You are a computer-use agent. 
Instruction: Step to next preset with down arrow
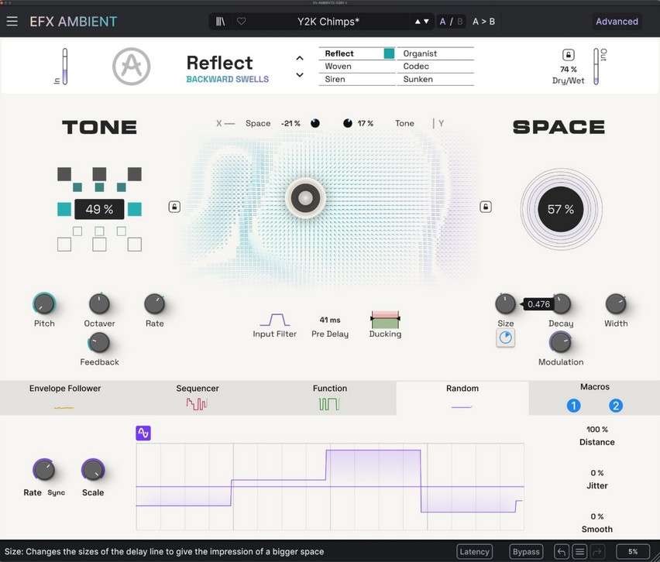coord(426,22)
